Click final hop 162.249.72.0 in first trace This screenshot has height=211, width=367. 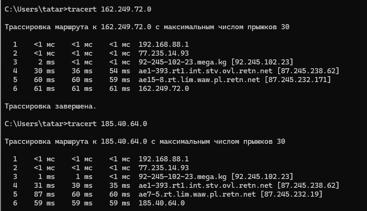pos(164,89)
